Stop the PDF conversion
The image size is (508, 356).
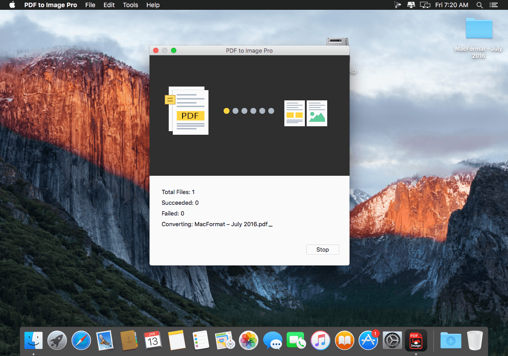(322, 249)
